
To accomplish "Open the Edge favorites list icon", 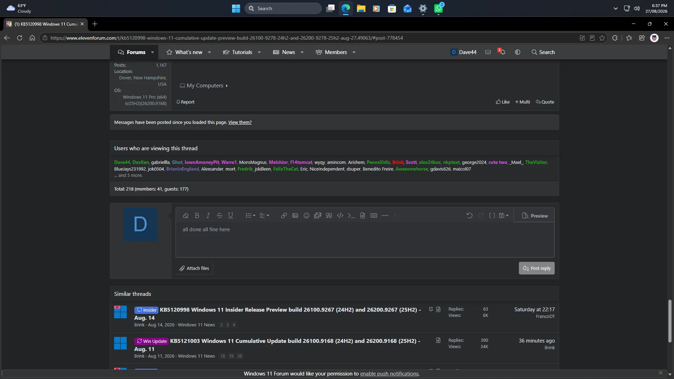I will tap(629, 38).
